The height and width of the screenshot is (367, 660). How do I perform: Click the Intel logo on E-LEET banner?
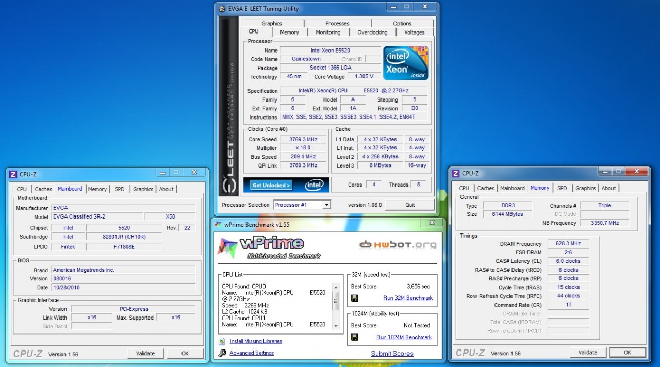click(314, 185)
